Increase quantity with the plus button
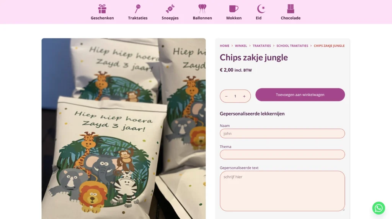 (244, 96)
